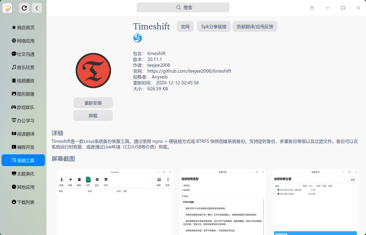The image size is (366, 235).
Task: Open the hamburger menu in title bar
Action: [x=312, y=8]
